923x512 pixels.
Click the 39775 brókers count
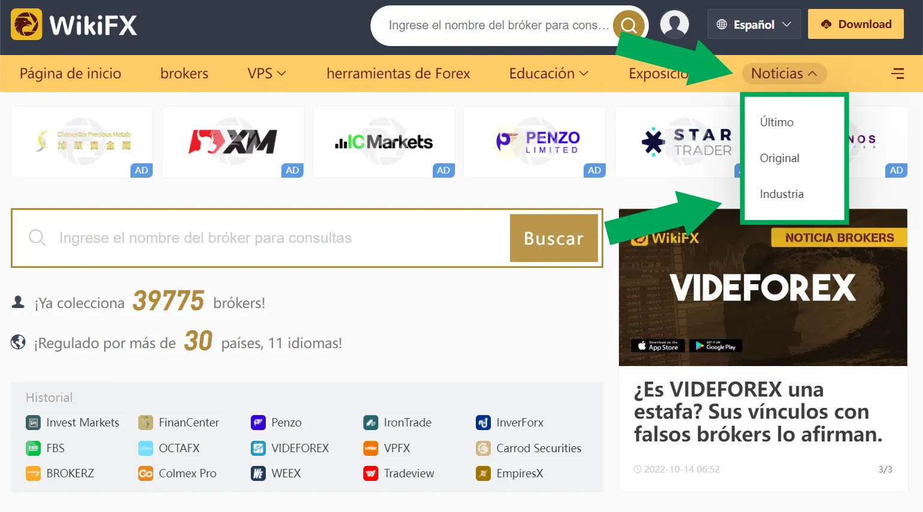(168, 301)
